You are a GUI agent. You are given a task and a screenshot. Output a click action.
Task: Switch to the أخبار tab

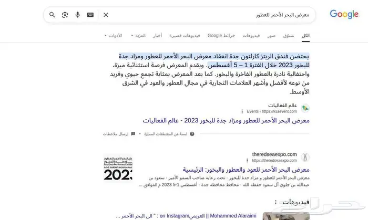point(158,36)
